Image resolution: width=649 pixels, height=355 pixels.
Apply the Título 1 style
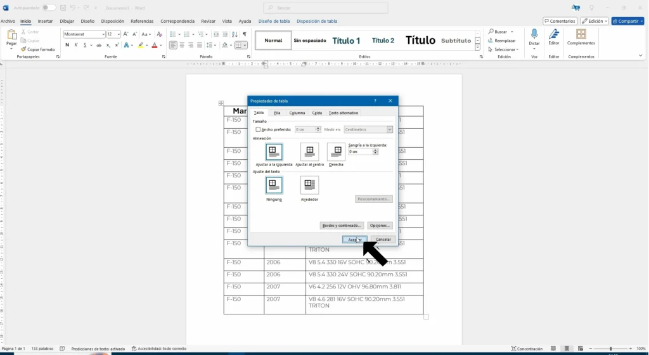click(x=346, y=41)
